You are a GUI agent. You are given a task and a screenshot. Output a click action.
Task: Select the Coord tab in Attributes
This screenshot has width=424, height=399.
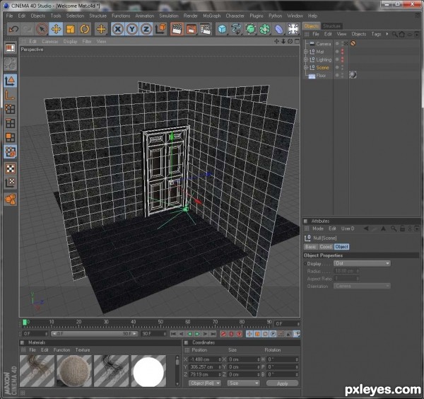pos(326,247)
